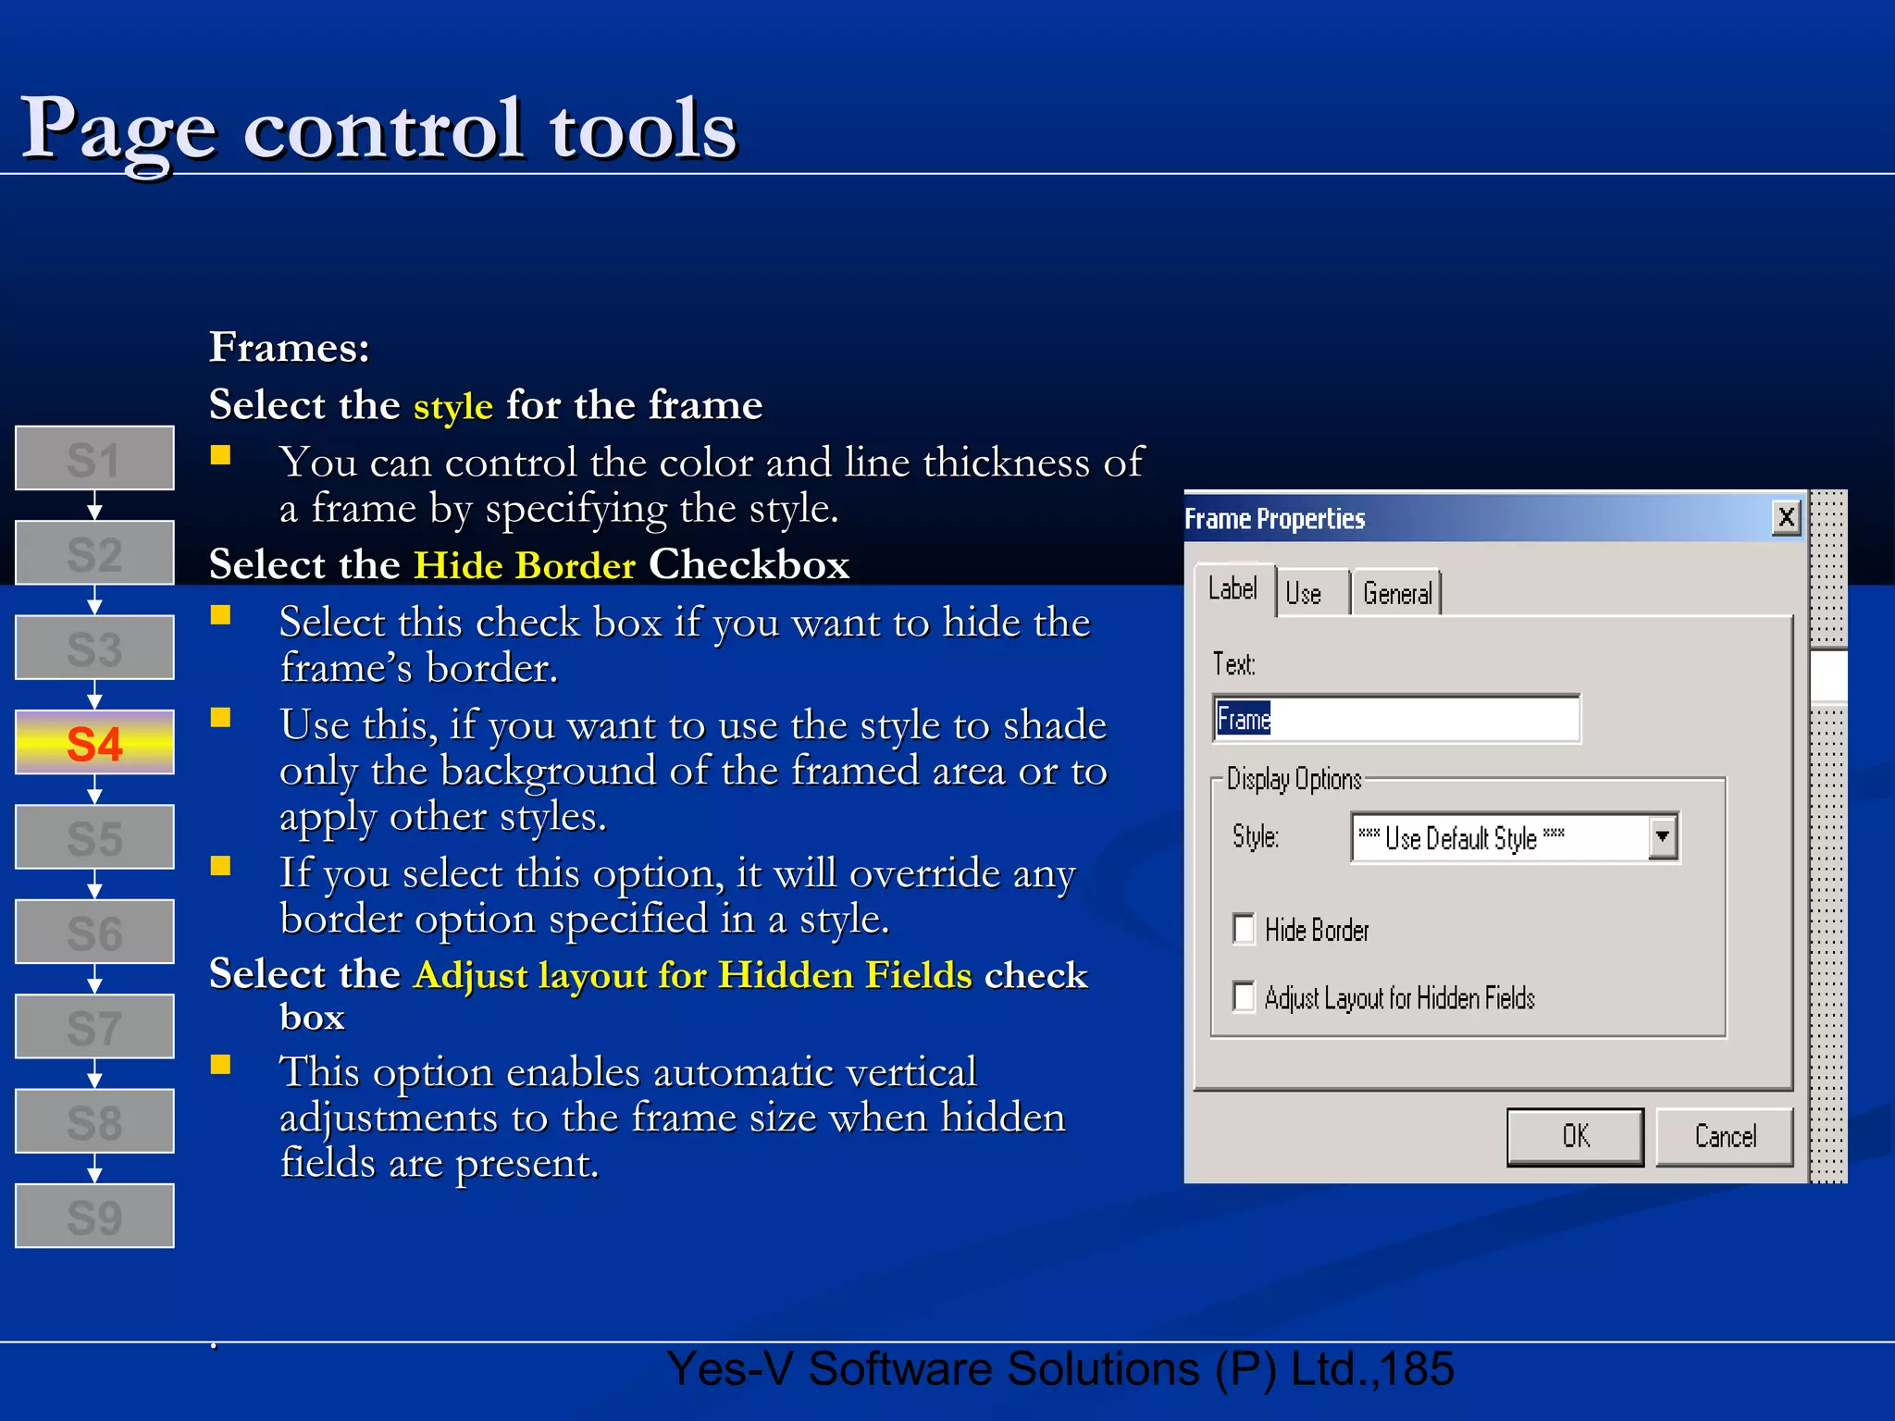
Task: Select the highlighted S4 section box
Action: click(x=94, y=742)
